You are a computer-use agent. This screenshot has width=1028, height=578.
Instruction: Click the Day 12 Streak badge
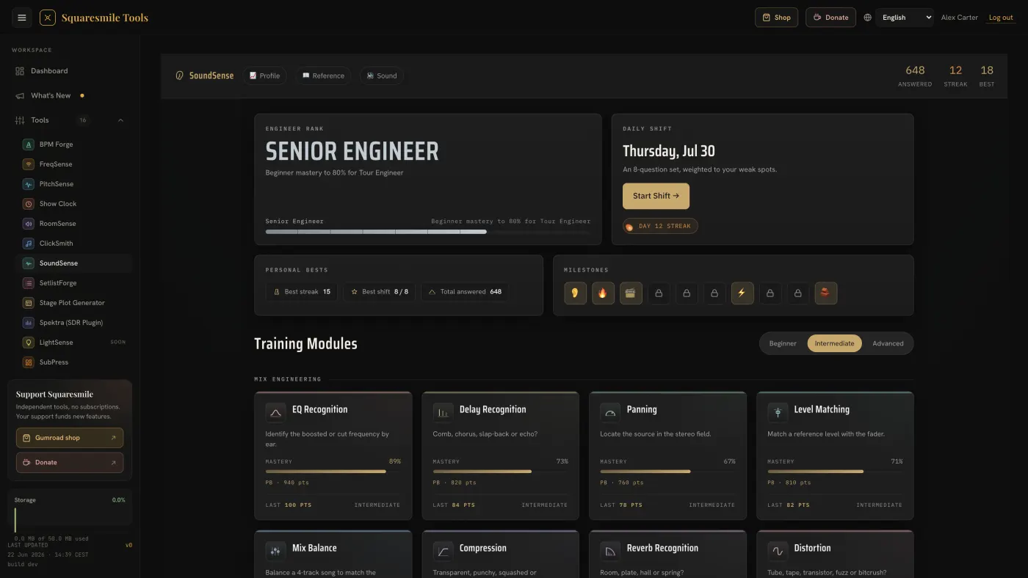coord(660,226)
